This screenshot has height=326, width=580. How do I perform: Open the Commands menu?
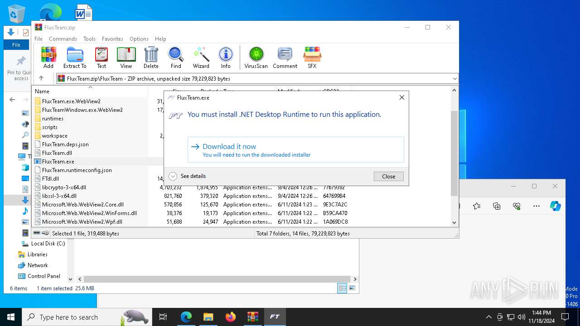coord(63,39)
